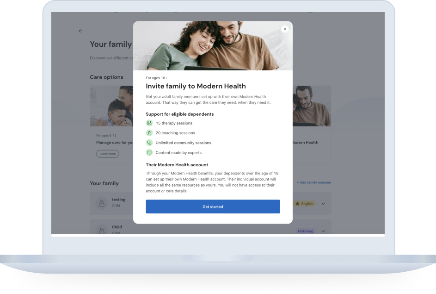This screenshot has height=294, width=436.
Task: Close the invite family modal
Action: tap(285, 29)
